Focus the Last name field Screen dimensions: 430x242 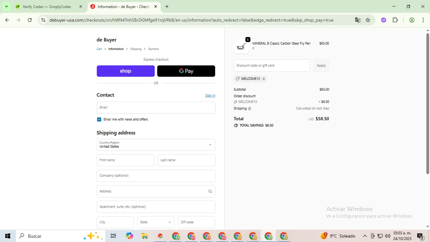point(186,160)
